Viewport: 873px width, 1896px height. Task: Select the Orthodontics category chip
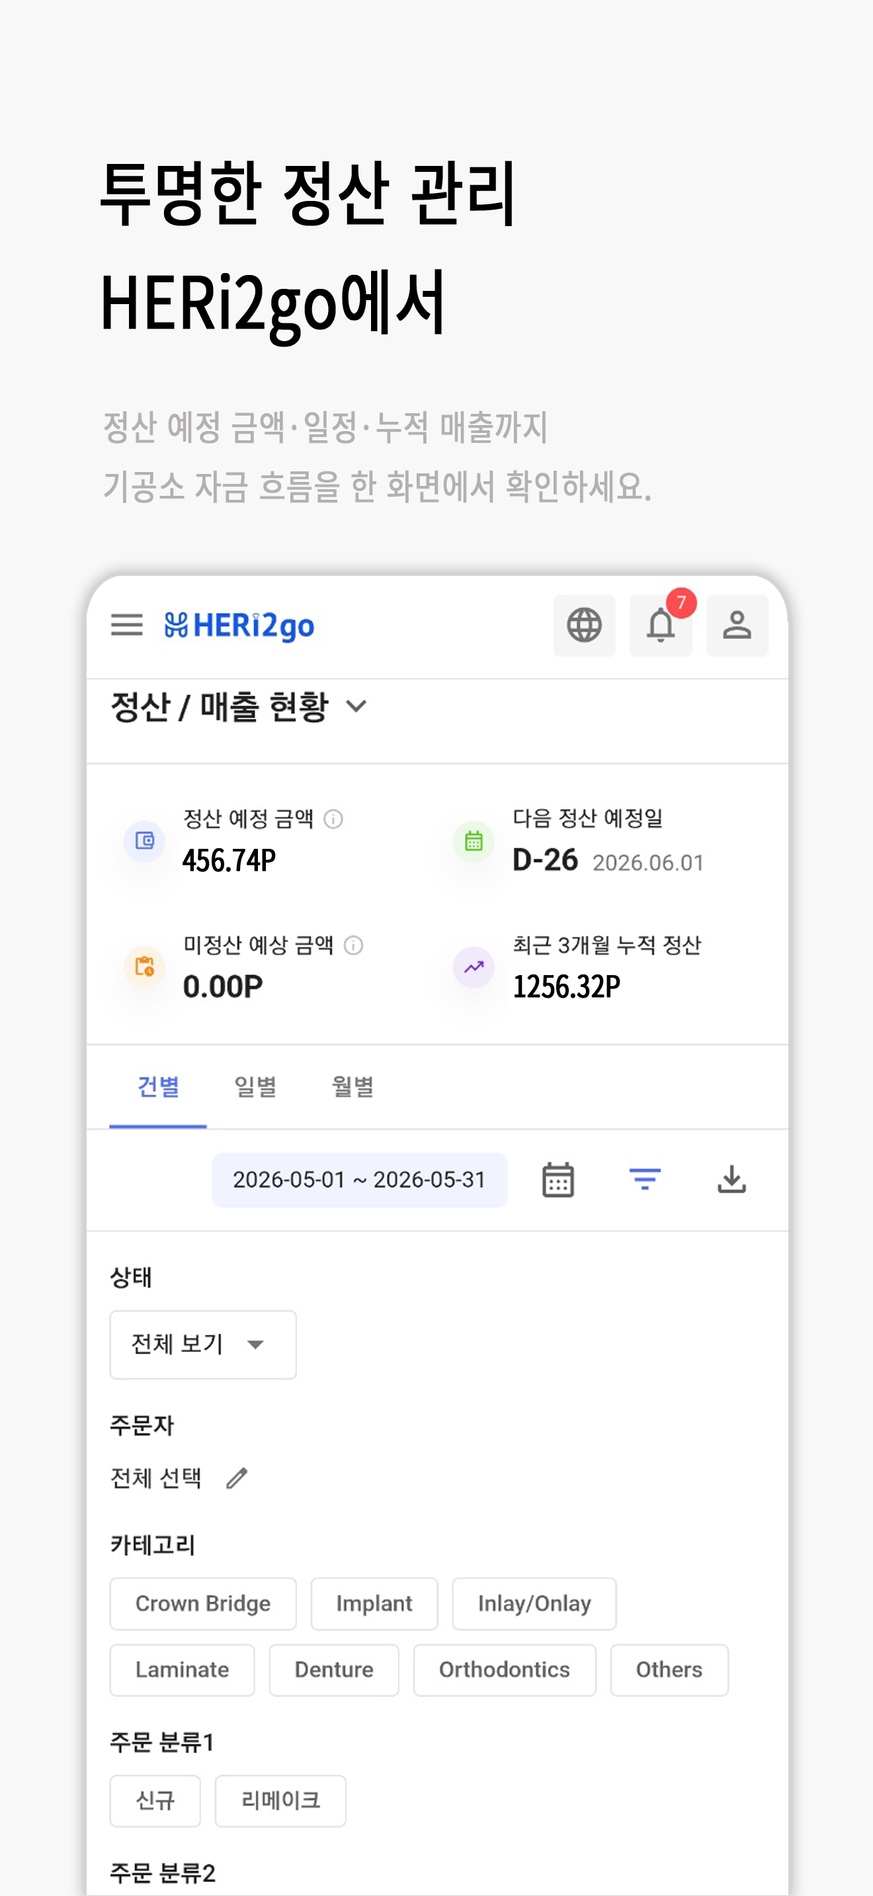[x=504, y=1669]
